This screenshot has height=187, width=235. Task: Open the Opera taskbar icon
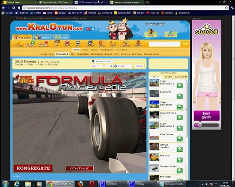(x=92, y=184)
